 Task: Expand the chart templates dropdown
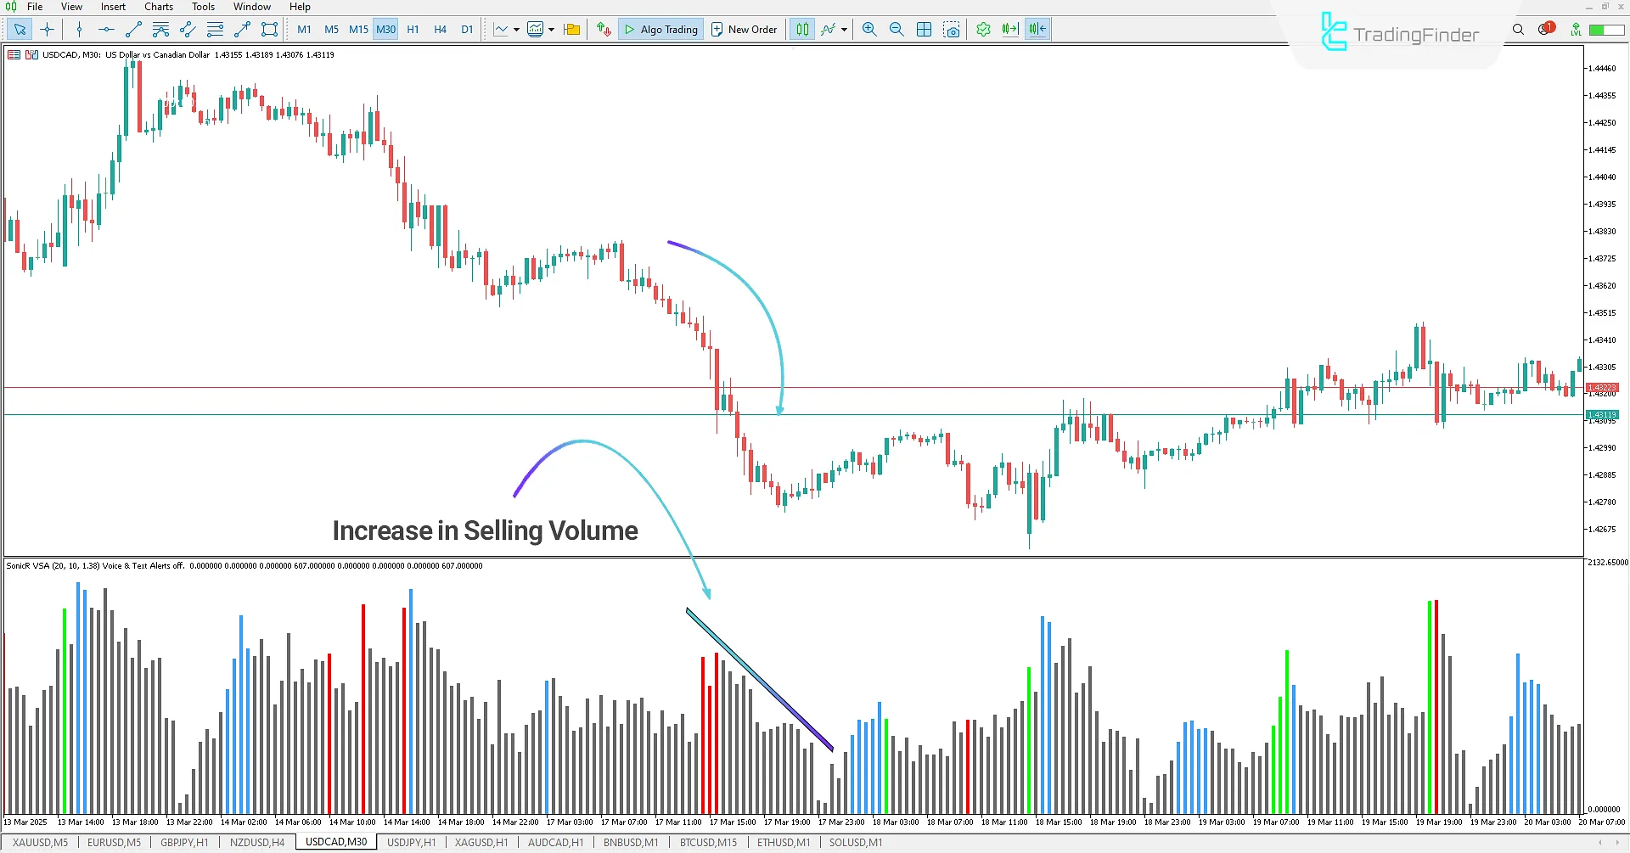point(550,29)
